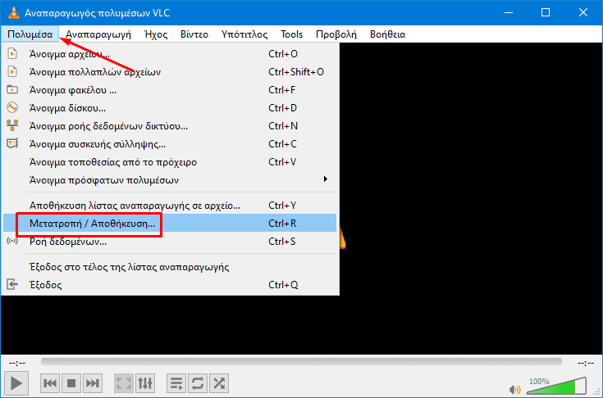The image size is (603, 398).
Task: Open the Βίντεο menu
Action: pyautogui.click(x=194, y=34)
